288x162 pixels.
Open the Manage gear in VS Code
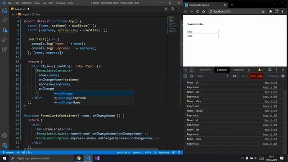(4, 145)
